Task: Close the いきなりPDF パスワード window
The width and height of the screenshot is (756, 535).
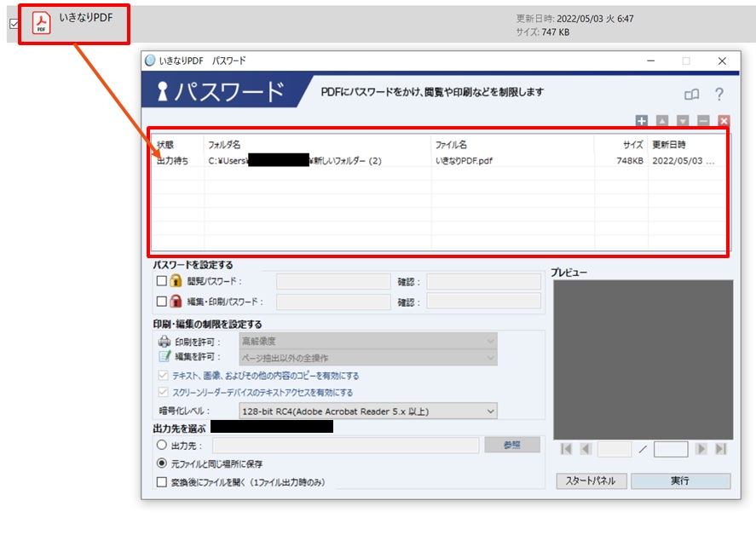Action: pyautogui.click(x=722, y=60)
